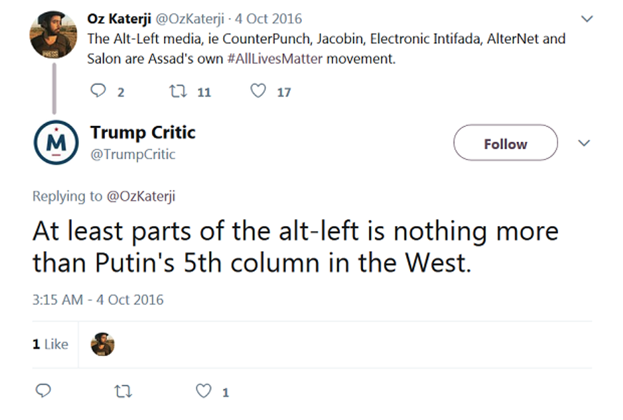Like Trump Critic's tweet

point(203,391)
